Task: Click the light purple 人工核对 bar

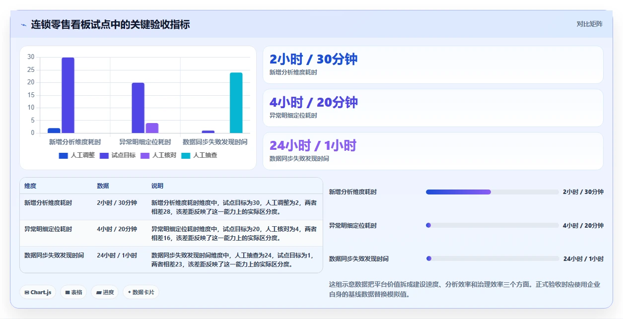Action: pos(152,128)
